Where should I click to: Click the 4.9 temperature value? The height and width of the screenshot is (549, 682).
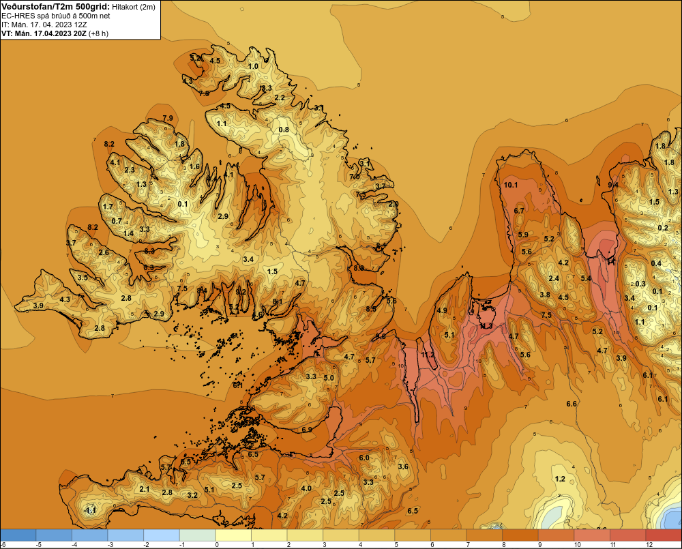(442, 310)
